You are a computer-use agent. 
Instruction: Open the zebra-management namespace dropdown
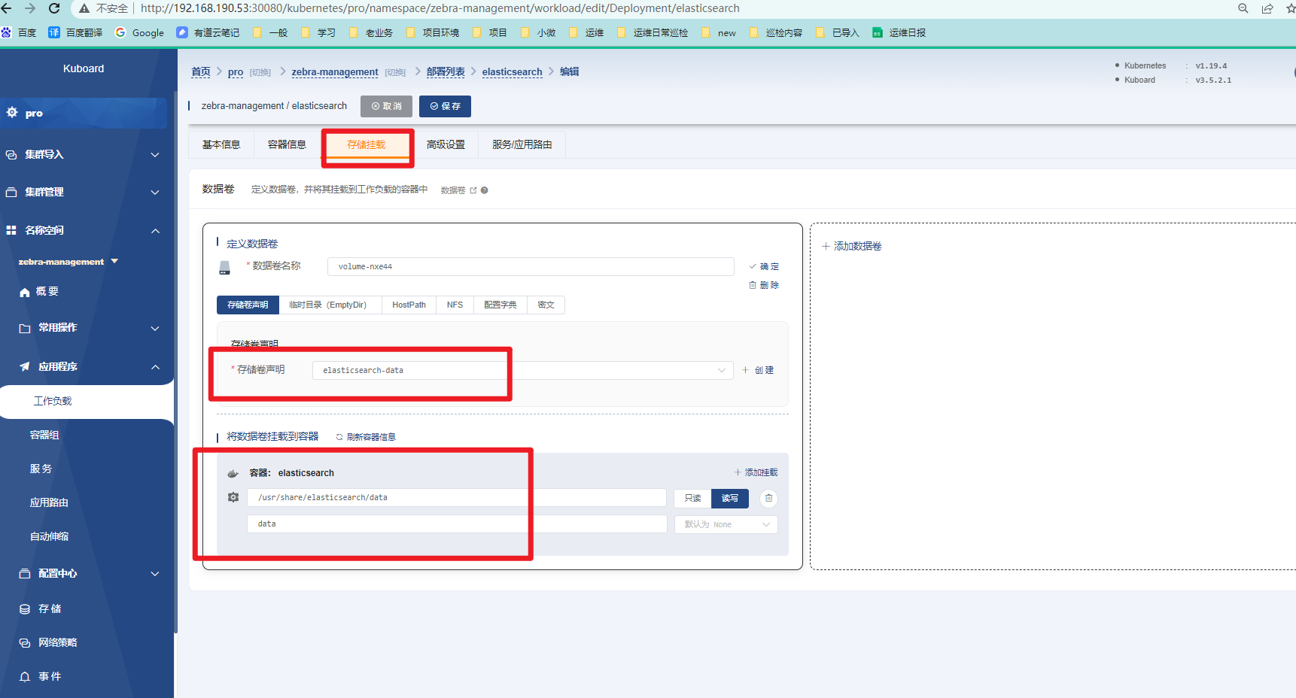pyautogui.click(x=68, y=261)
